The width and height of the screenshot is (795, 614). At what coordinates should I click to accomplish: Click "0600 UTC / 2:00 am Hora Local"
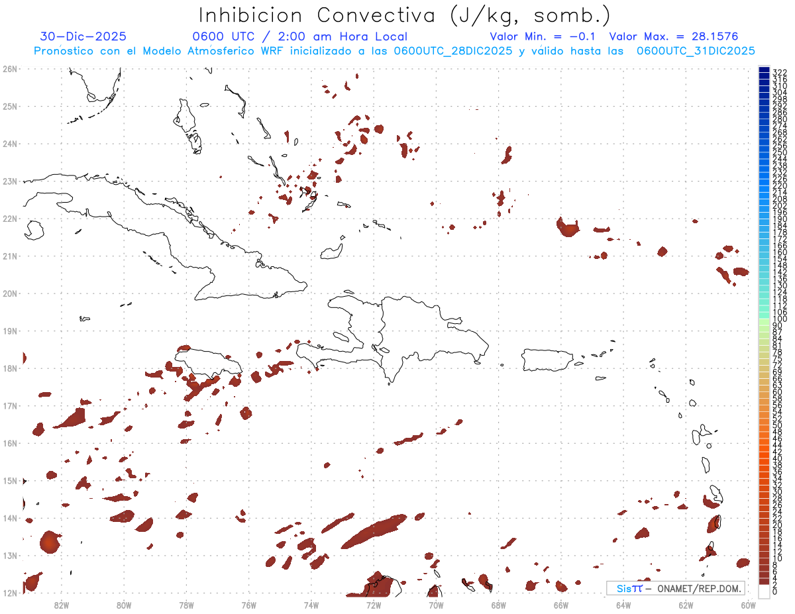pos(300,36)
